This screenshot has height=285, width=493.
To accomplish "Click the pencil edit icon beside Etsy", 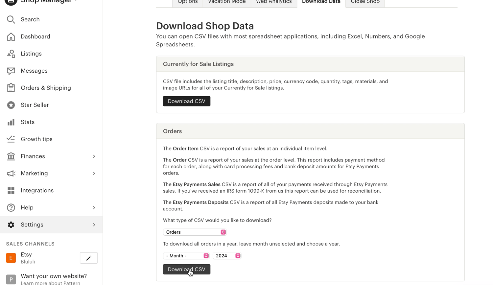I will click(89, 258).
